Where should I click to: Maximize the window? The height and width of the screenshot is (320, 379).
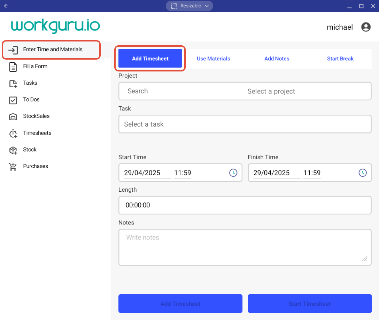click(361, 6)
